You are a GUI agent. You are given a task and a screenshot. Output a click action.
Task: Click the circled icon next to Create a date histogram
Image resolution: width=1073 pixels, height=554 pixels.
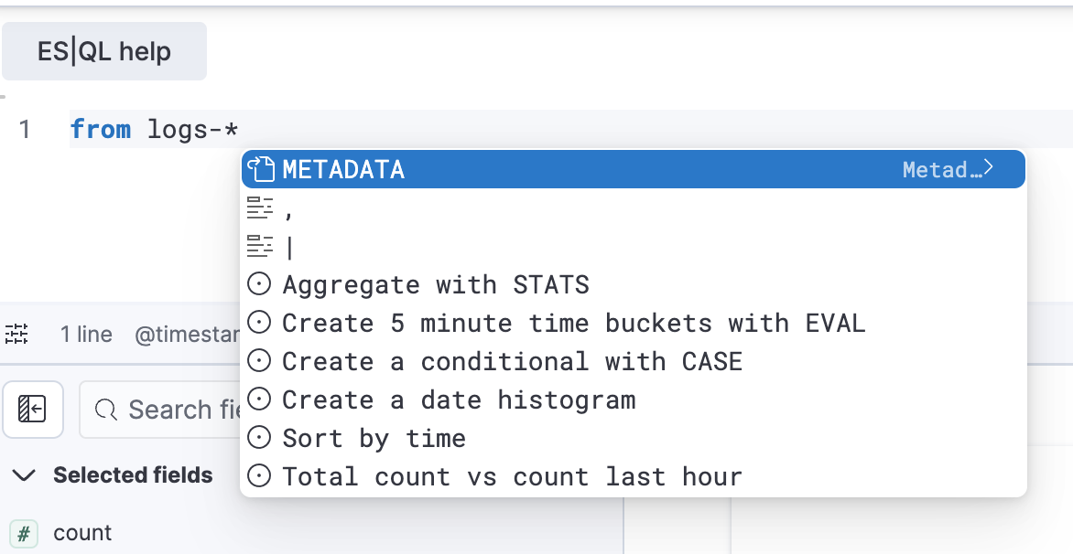pyautogui.click(x=259, y=400)
